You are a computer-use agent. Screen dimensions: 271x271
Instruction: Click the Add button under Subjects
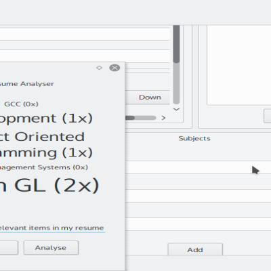click(195, 250)
